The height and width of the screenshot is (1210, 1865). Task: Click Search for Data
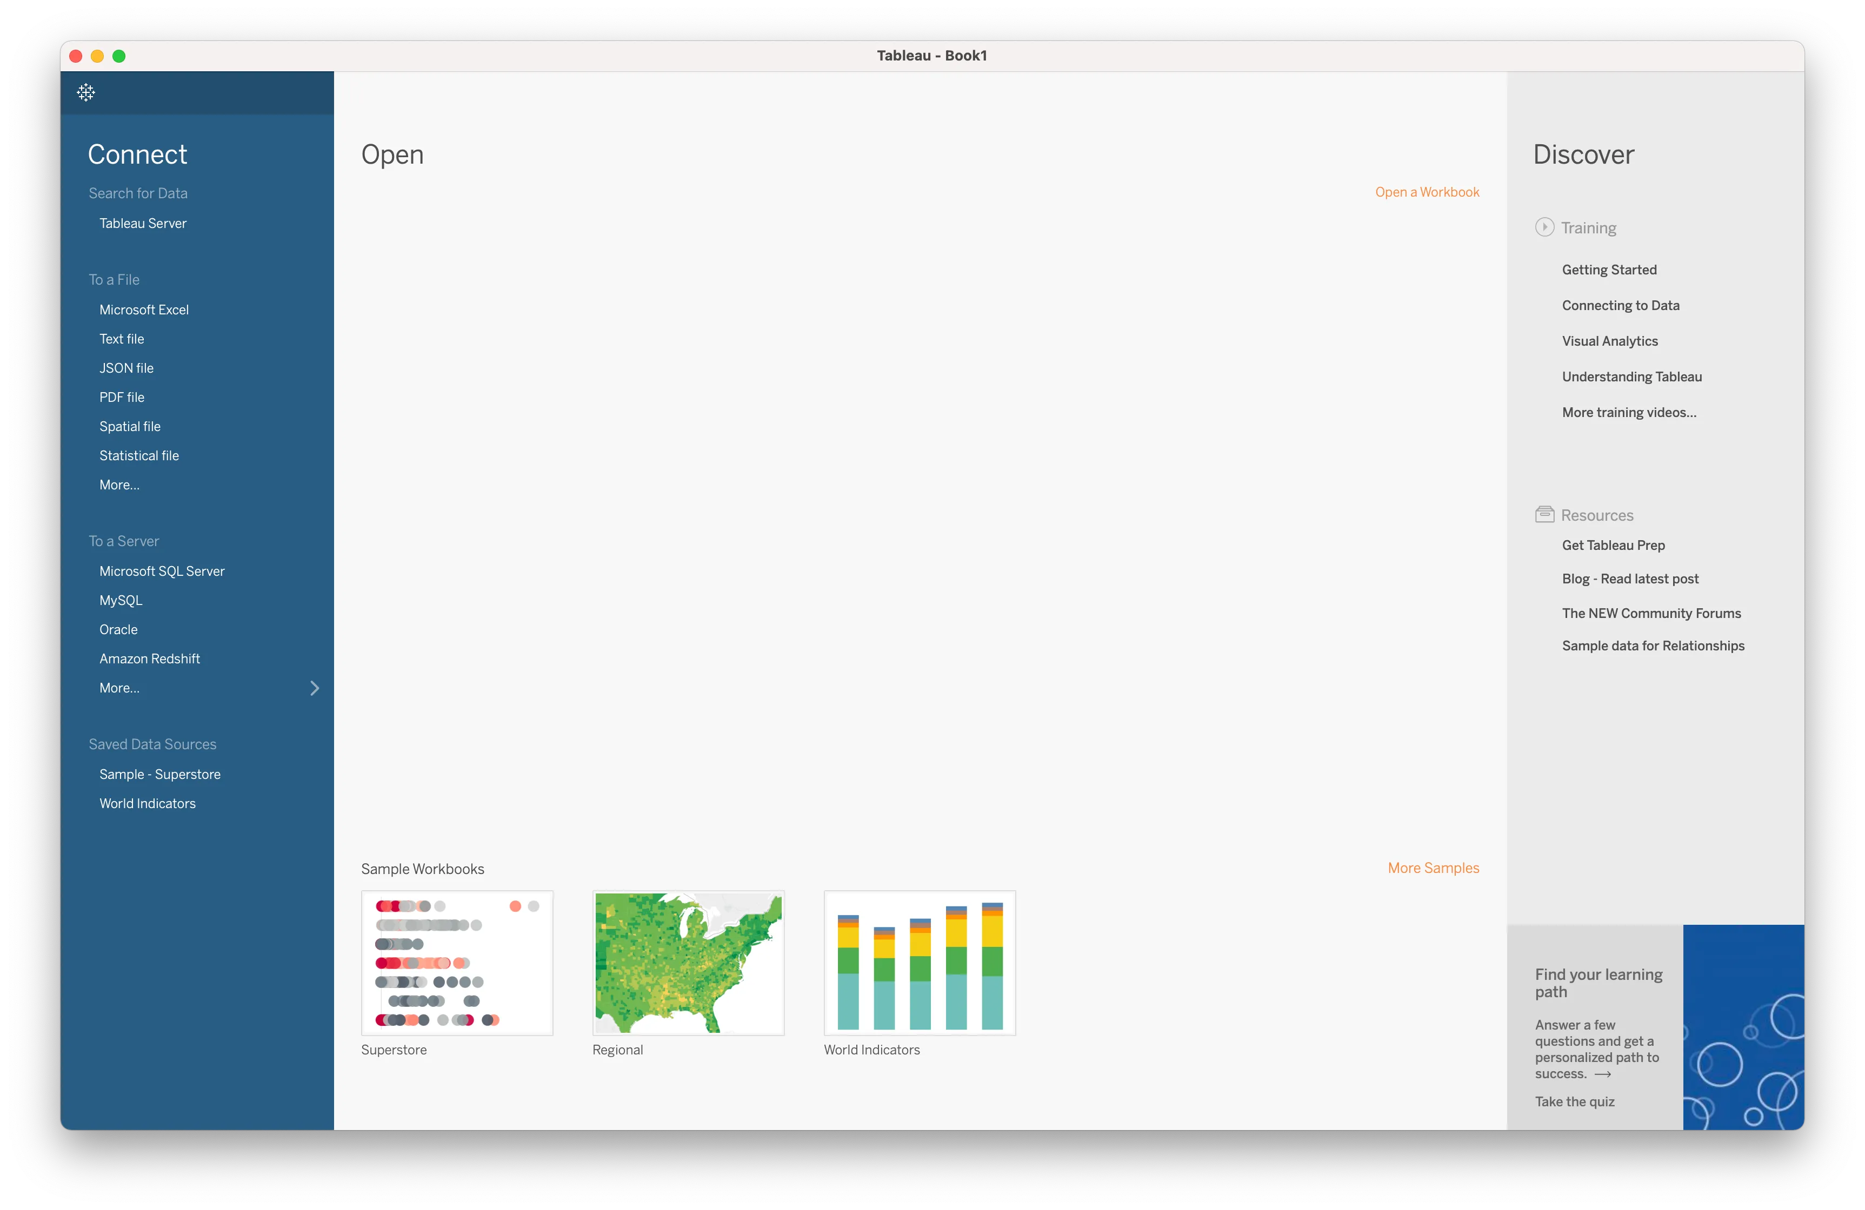coord(138,193)
